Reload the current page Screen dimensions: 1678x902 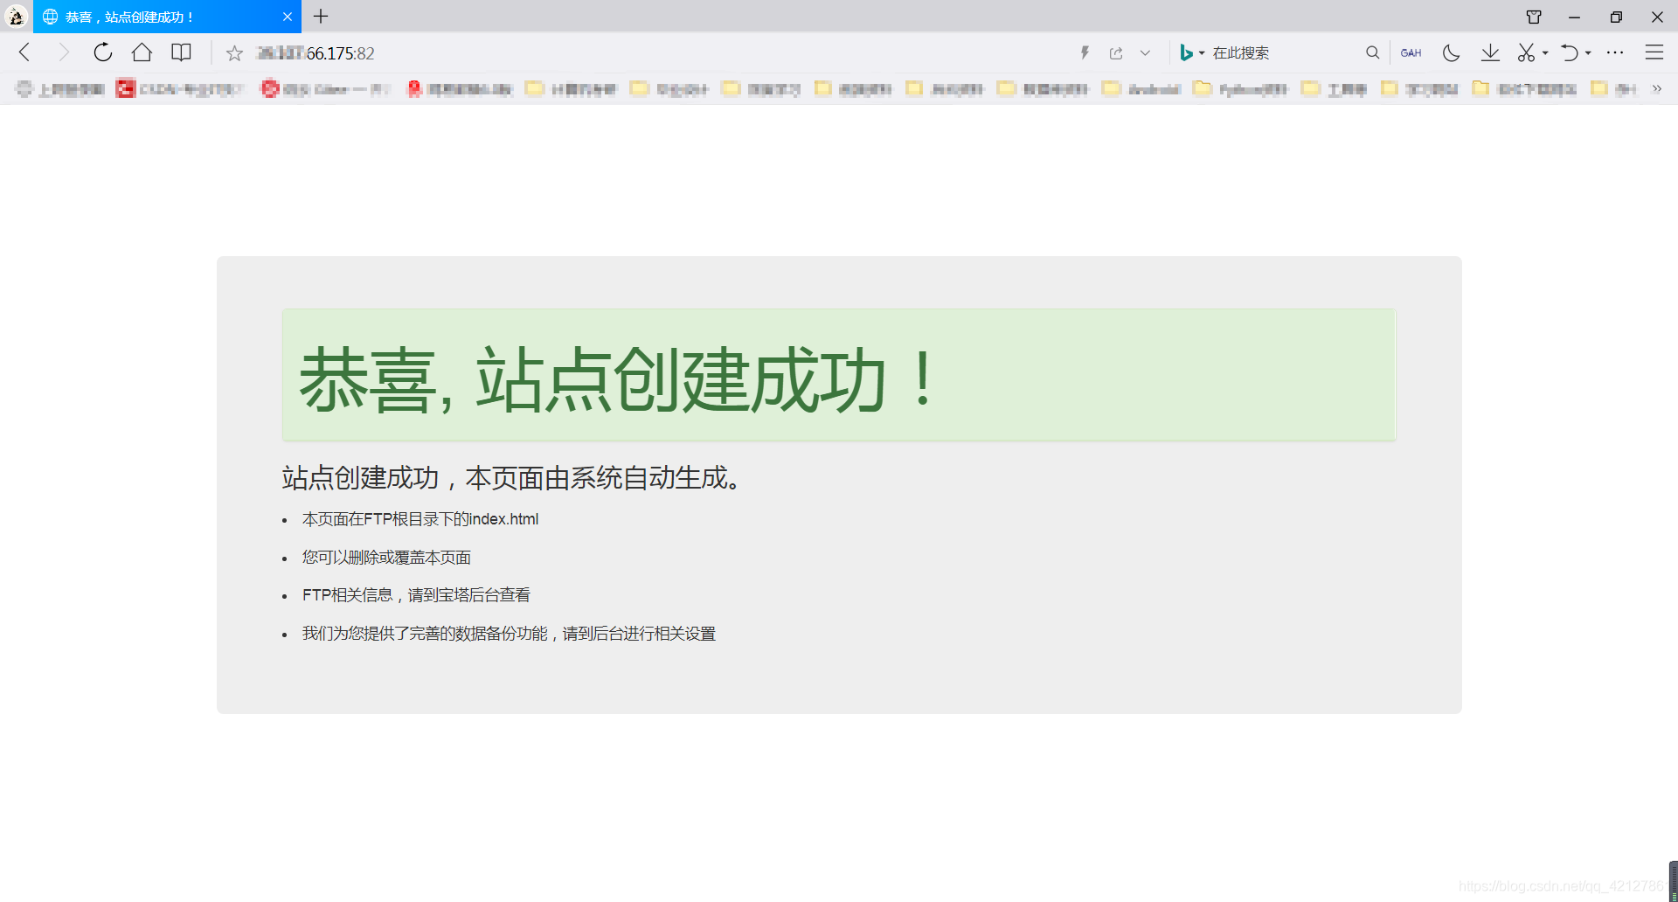tap(103, 52)
